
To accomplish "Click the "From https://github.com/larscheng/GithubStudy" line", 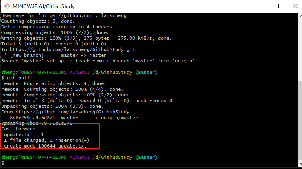I will [65, 112].
